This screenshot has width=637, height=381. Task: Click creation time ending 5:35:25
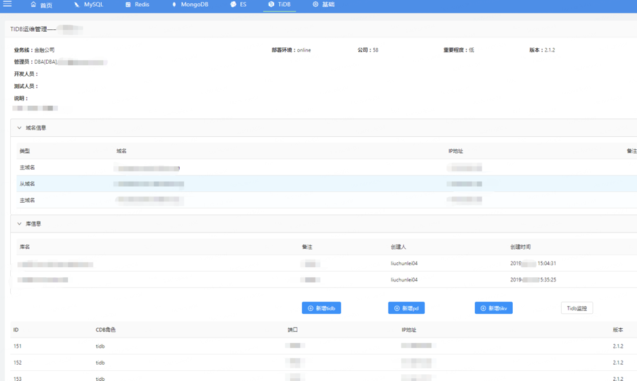click(533, 279)
